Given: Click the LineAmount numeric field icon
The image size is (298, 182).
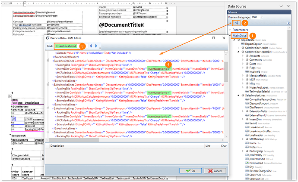Looking at the screenshot, I should pos(247,127).
